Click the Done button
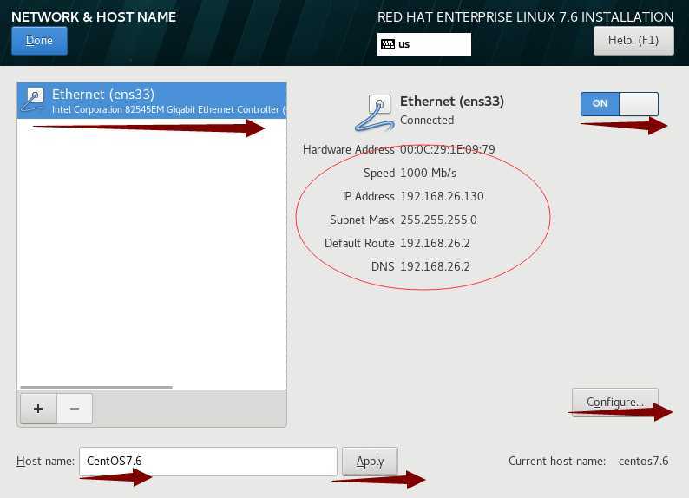 (x=39, y=41)
